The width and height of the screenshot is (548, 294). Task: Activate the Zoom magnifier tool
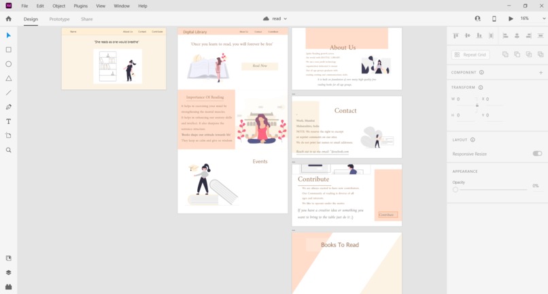[9, 150]
